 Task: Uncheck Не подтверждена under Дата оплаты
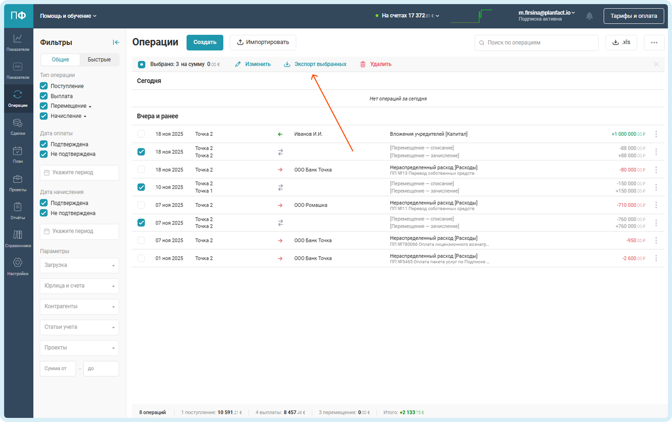(44, 154)
